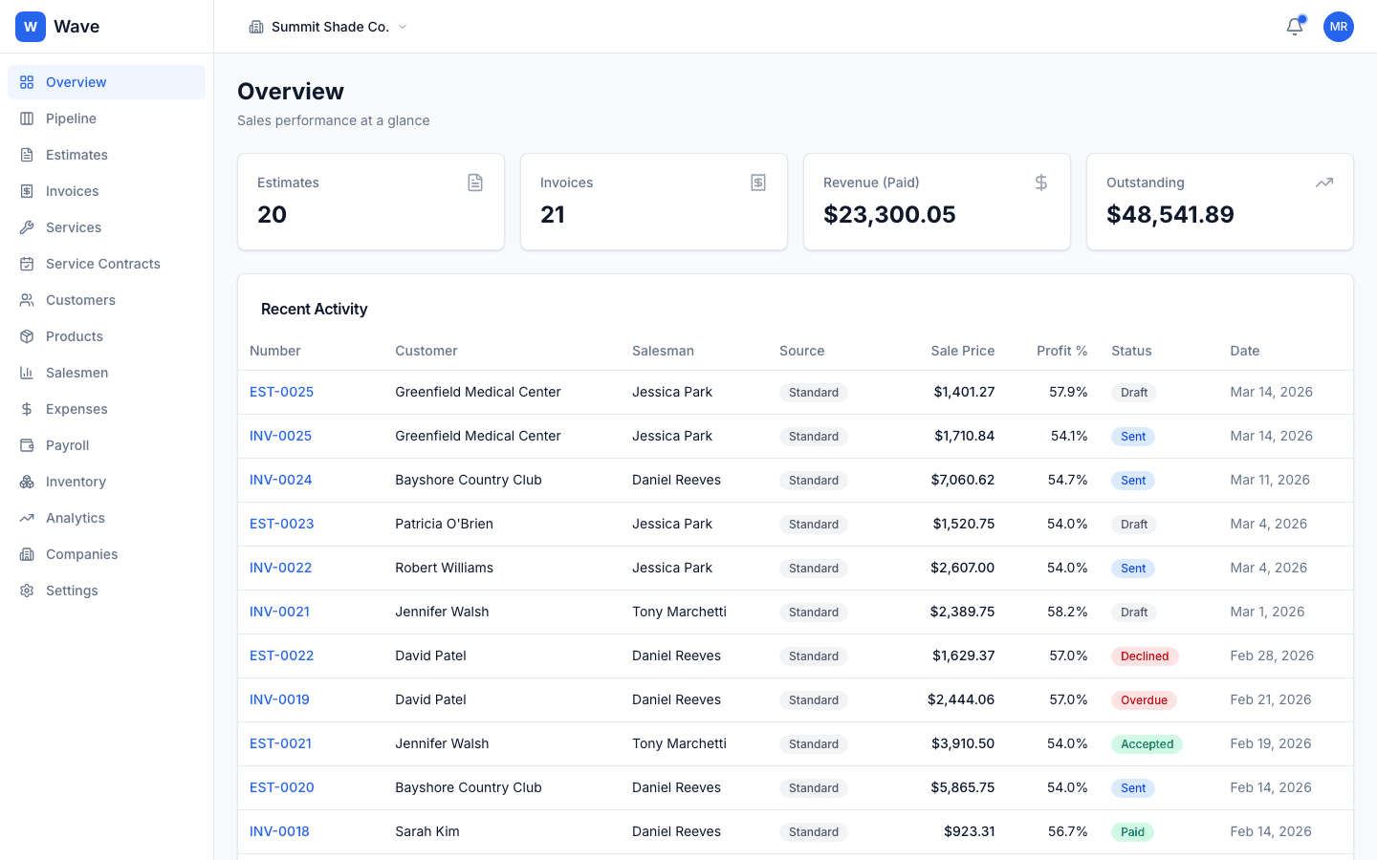Screen dimensions: 1377x860
Task: Click the Inventory icon in the sidebar
Action: tap(28, 481)
